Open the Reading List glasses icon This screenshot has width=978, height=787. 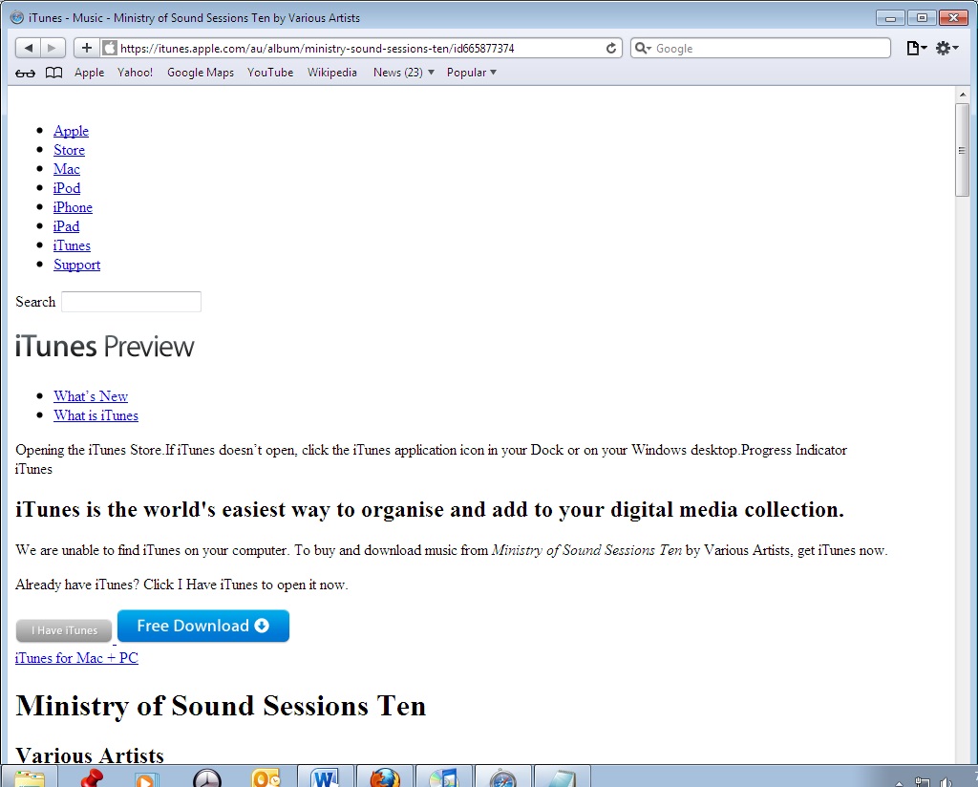pyautogui.click(x=25, y=73)
